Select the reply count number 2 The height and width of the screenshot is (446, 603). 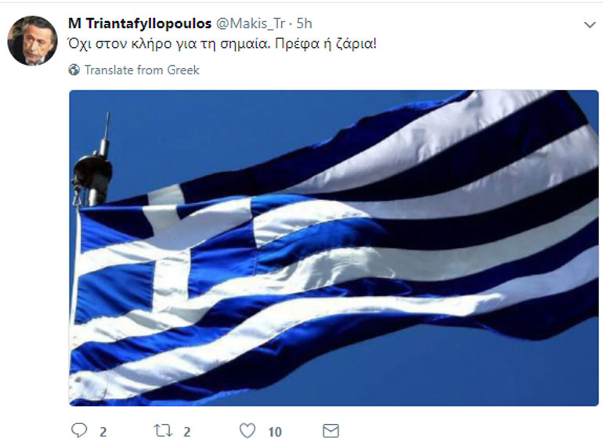[x=103, y=432]
